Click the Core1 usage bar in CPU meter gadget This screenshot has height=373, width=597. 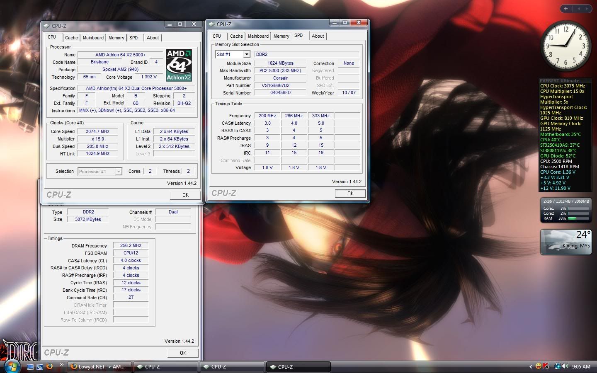(578, 208)
